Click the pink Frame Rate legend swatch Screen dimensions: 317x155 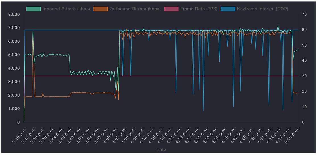tap(171, 9)
